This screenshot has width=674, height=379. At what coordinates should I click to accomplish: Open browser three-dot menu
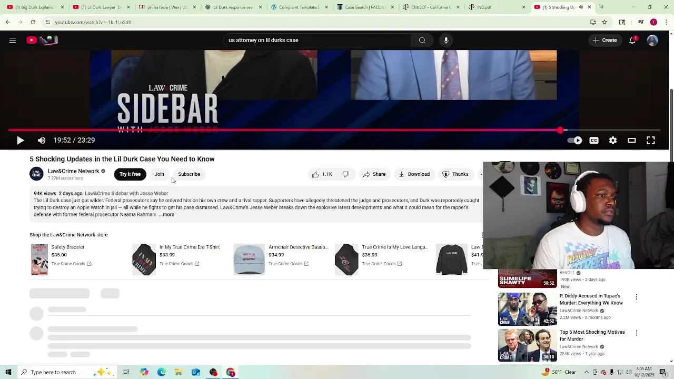(x=667, y=22)
